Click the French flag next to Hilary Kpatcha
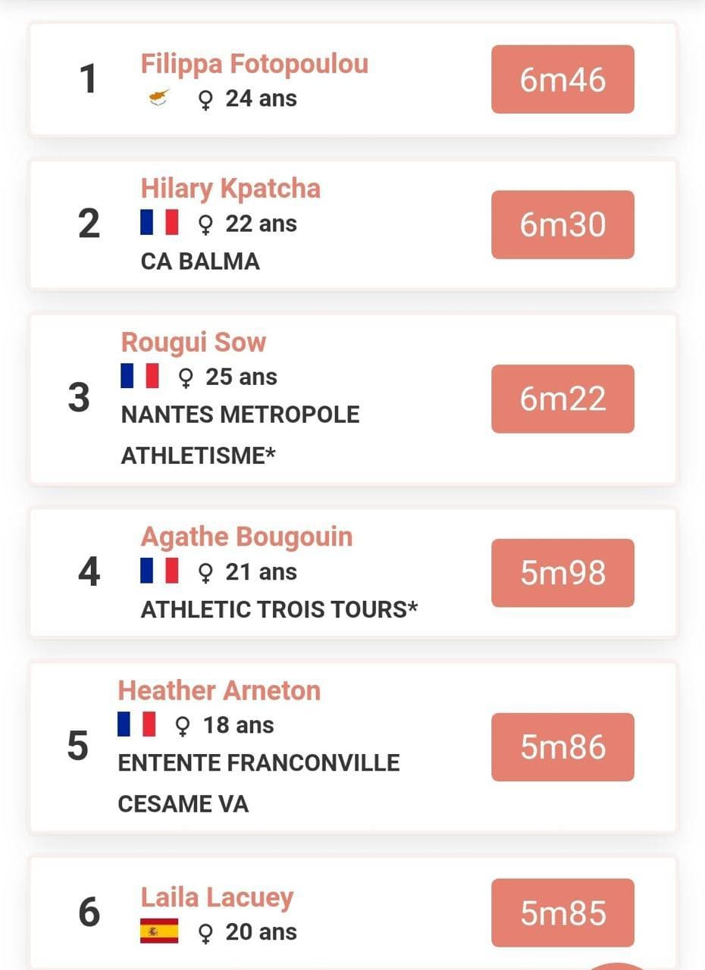The height and width of the screenshot is (970, 705). (x=159, y=223)
